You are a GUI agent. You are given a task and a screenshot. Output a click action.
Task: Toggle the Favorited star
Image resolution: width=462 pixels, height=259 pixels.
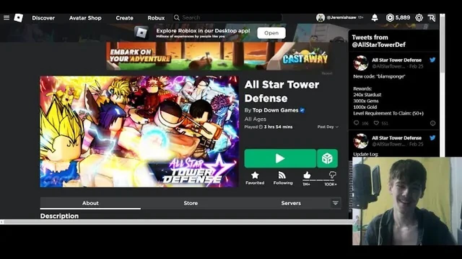pos(255,175)
